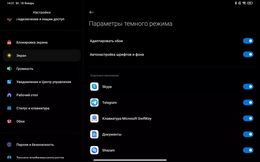Toggle dark mode for Skype
Screen dimensions: 260x162
click(248, 87)
